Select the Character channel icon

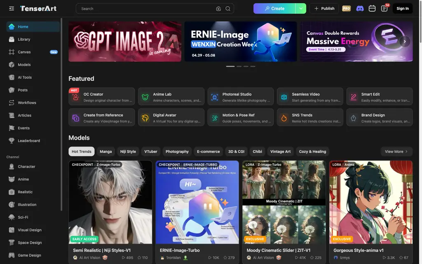tap(12, 167)
